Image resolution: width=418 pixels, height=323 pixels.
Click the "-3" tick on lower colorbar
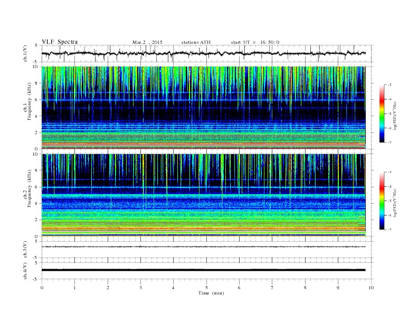pyautogui.click(x=389, y=172)
